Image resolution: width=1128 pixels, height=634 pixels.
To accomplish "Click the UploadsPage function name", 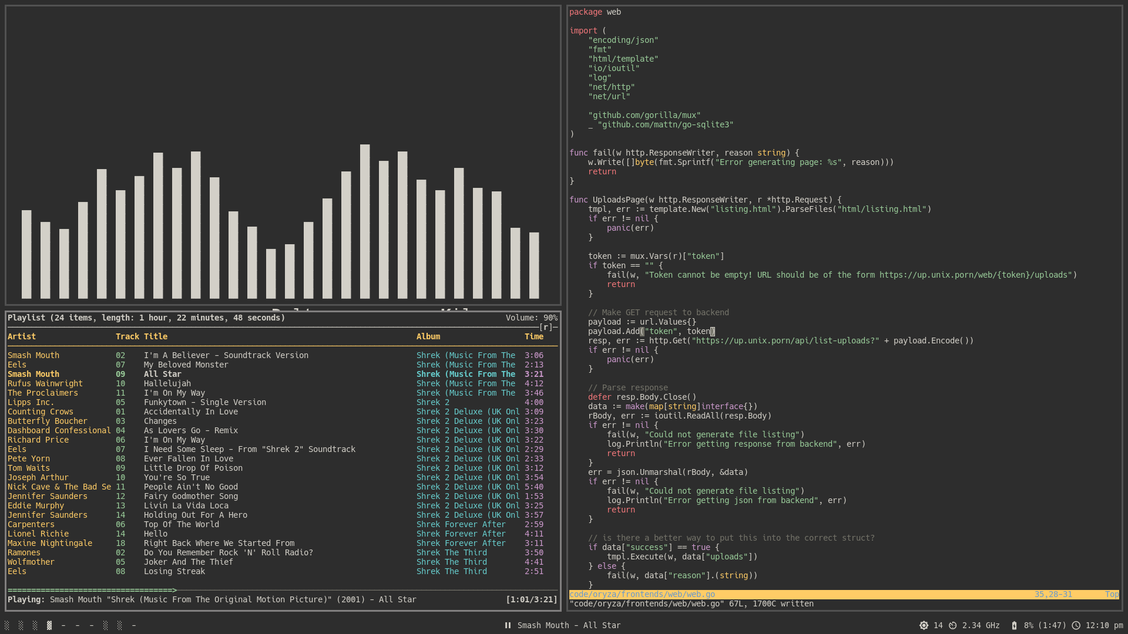I will [x=618, y=200].
